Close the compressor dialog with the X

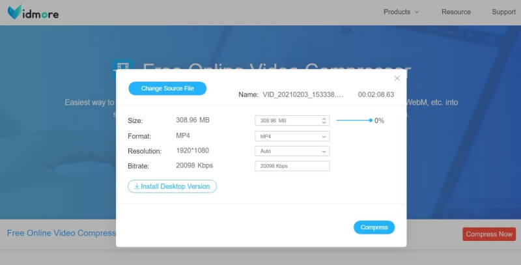tap(397, 78)
